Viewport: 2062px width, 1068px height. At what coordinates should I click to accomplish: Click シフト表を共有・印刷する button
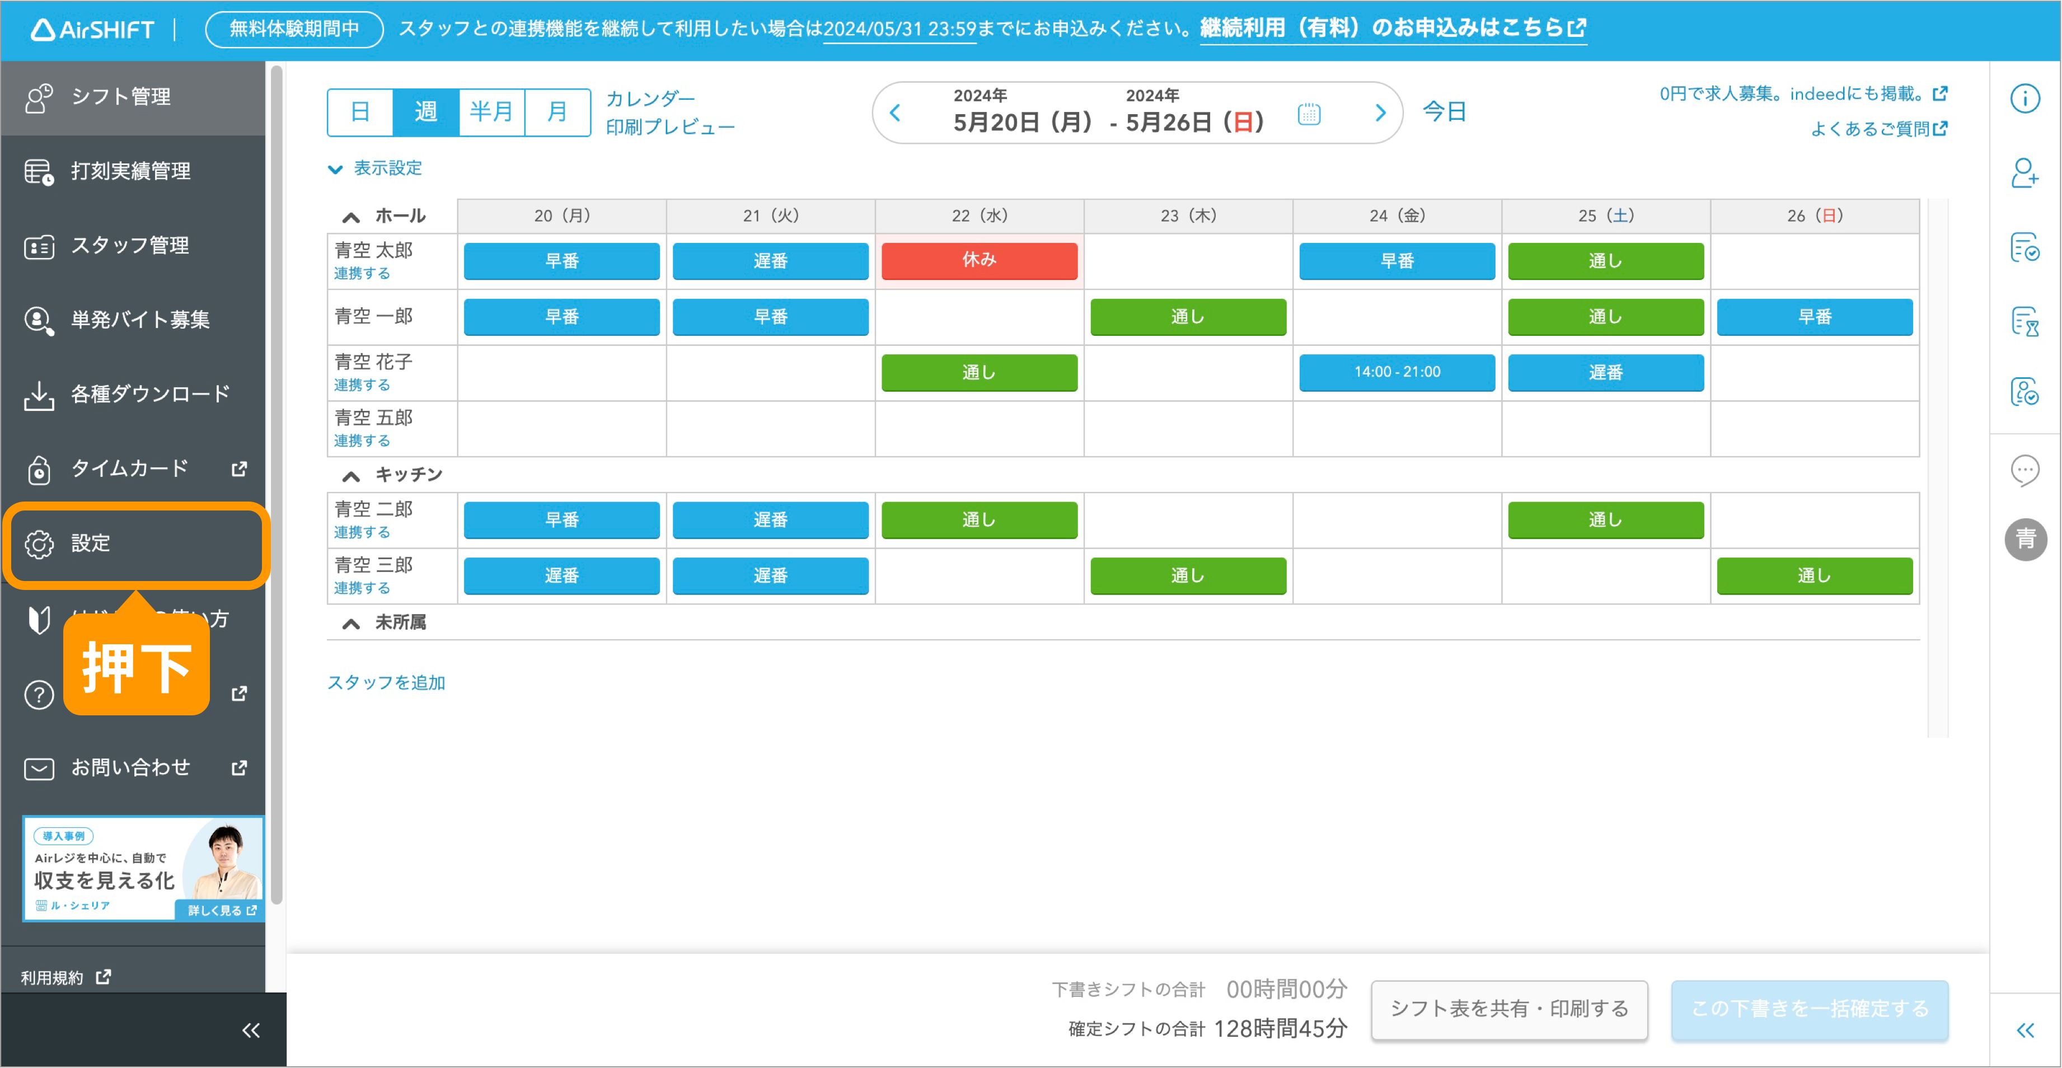point(1510,1010)
